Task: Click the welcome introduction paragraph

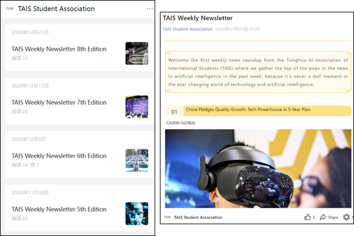Action: [x=258, y=72]
